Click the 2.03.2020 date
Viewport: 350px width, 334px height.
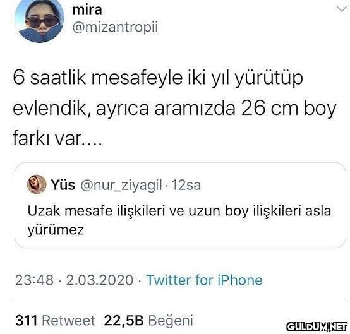click(100, 280)
